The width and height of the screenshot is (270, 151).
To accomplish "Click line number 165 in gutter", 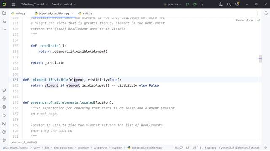I will coord(15,102).
